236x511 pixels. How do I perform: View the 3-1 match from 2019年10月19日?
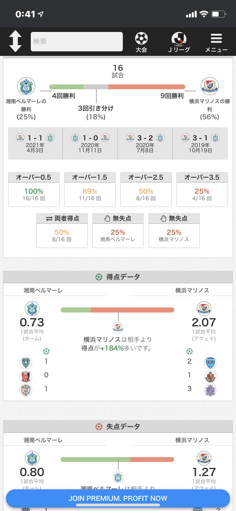200,143
